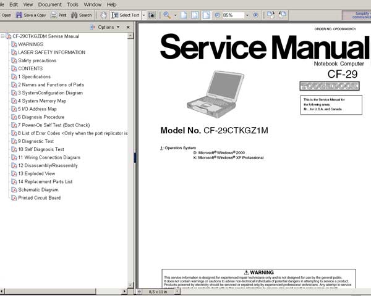Click the Model No. CF-29CTKGZ1M text
Image resolution: width=371 pixels, height=296 pixels.
tap(214, 130)
